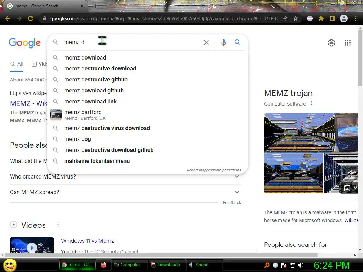Choose suggestion 'memz destructive download github'
Screen dimensions: 363x272
pos(147,150)
